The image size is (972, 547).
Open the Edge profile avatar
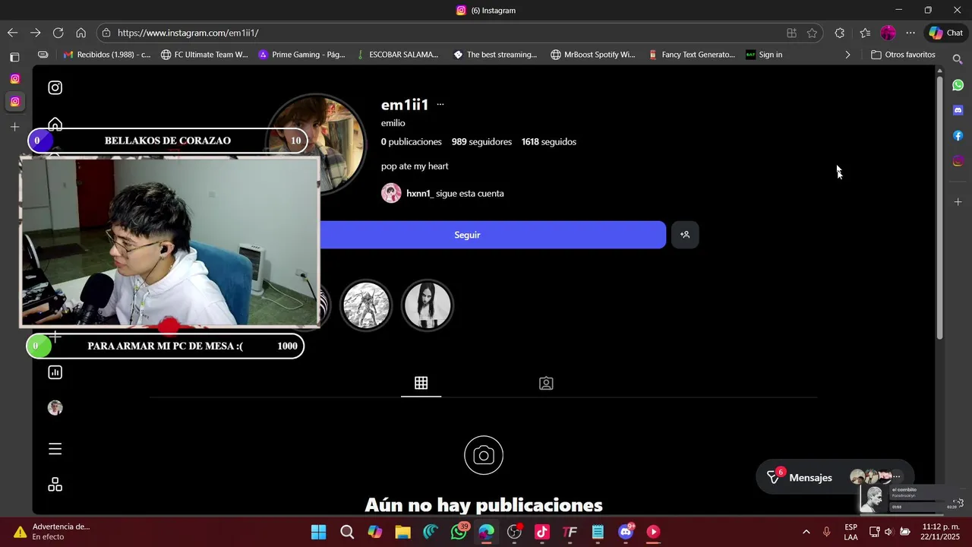pos(888,33)
